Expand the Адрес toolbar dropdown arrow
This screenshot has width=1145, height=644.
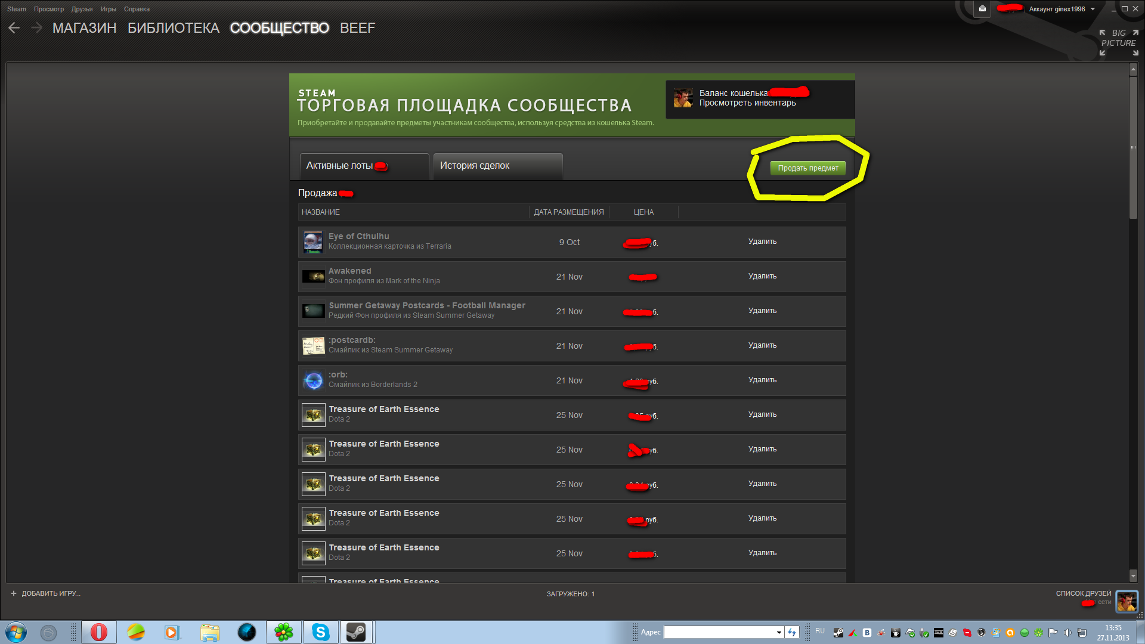(x=779, y=632)
